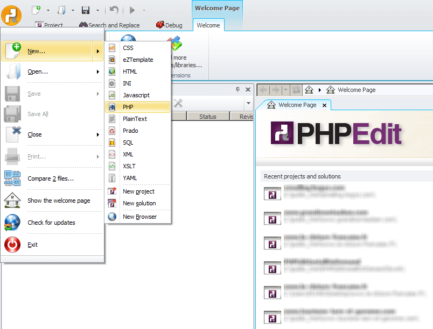Create new YAML file from submenu
The width and height of the screenshot is (433, 329).
pyautogui.click(x=137, y=178)
